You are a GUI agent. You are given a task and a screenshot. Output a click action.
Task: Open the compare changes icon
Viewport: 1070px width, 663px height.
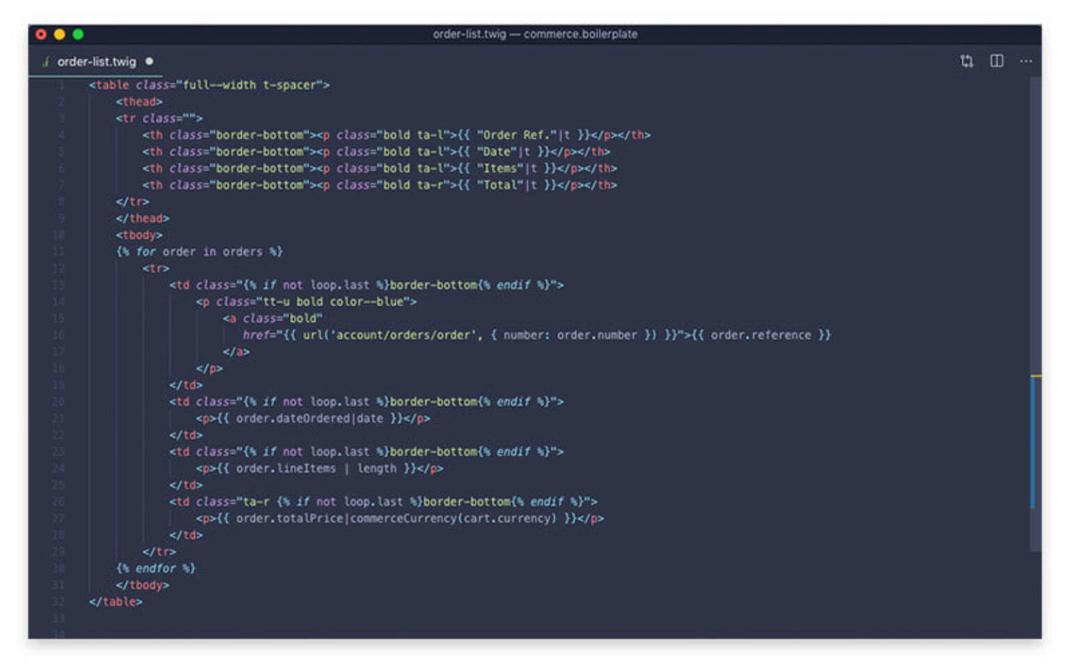click(966, 61)
